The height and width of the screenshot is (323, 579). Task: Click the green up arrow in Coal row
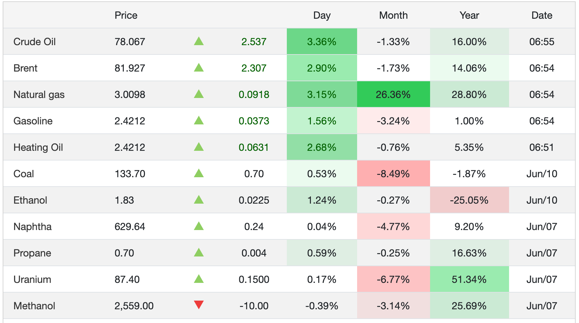tap(199, 173)
